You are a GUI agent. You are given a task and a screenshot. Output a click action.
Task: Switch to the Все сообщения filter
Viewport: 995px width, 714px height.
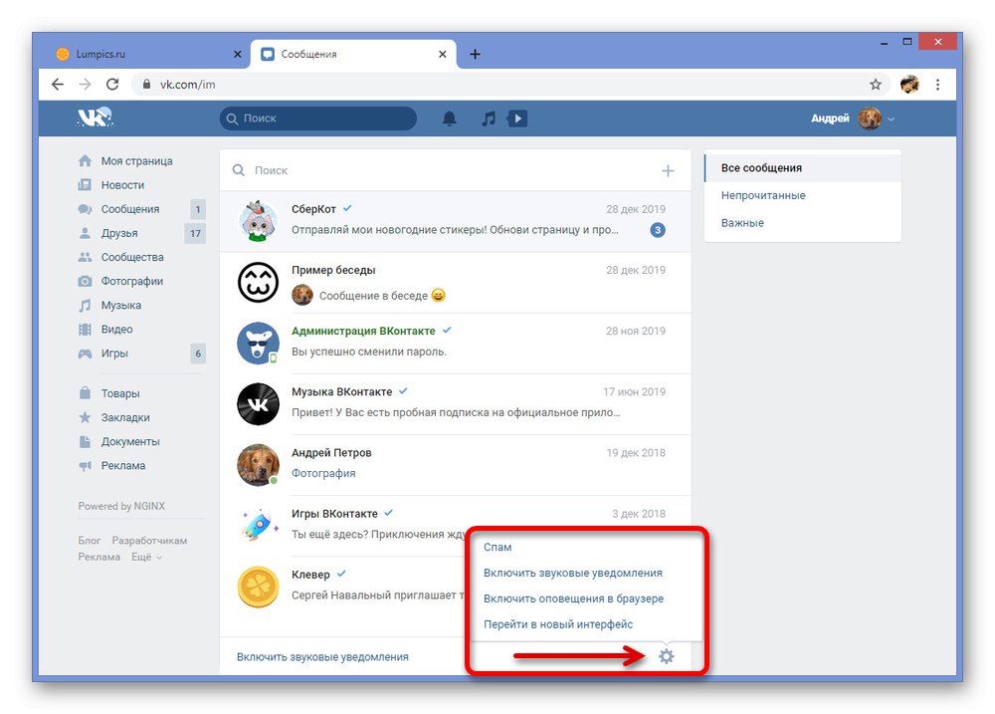tap(803, 167)
